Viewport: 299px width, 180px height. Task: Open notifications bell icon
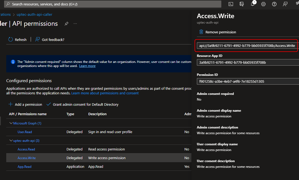click(x=252, y=4)
